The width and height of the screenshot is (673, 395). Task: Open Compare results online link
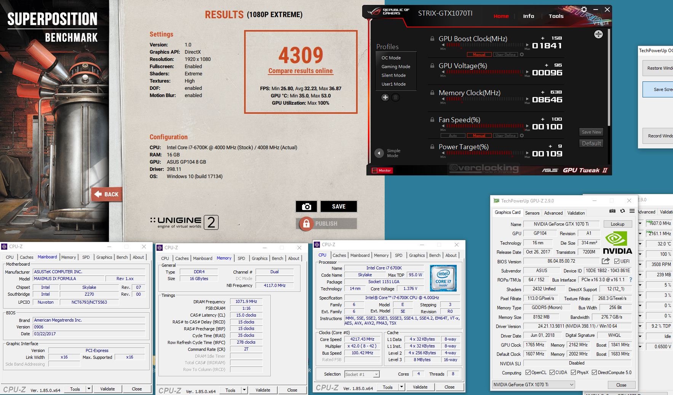tap(301, 71)
